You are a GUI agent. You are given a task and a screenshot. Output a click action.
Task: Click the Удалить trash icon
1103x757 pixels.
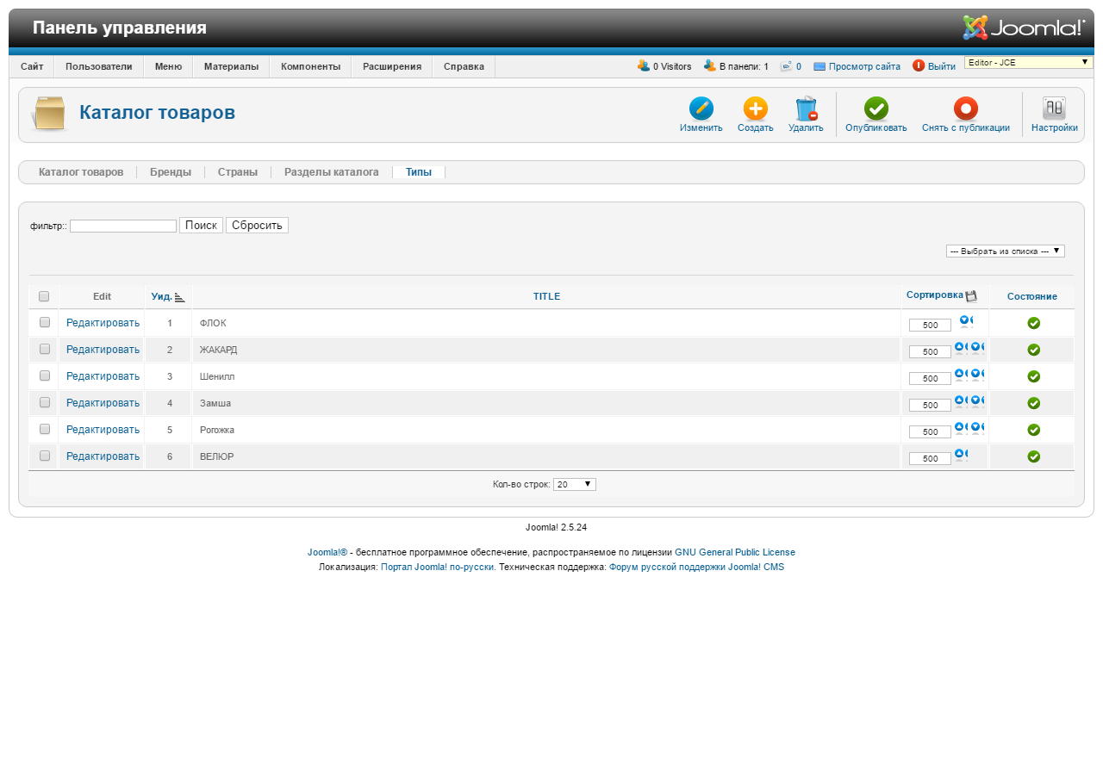(806, 109)
